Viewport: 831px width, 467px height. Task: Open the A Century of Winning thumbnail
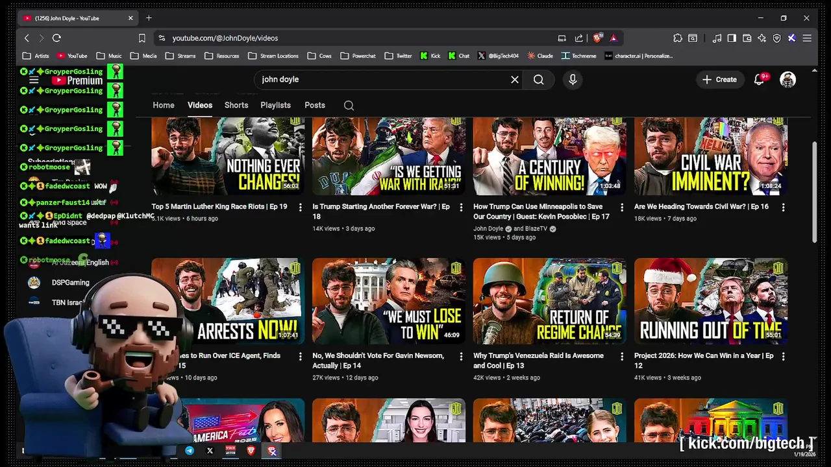pos(550,156)
